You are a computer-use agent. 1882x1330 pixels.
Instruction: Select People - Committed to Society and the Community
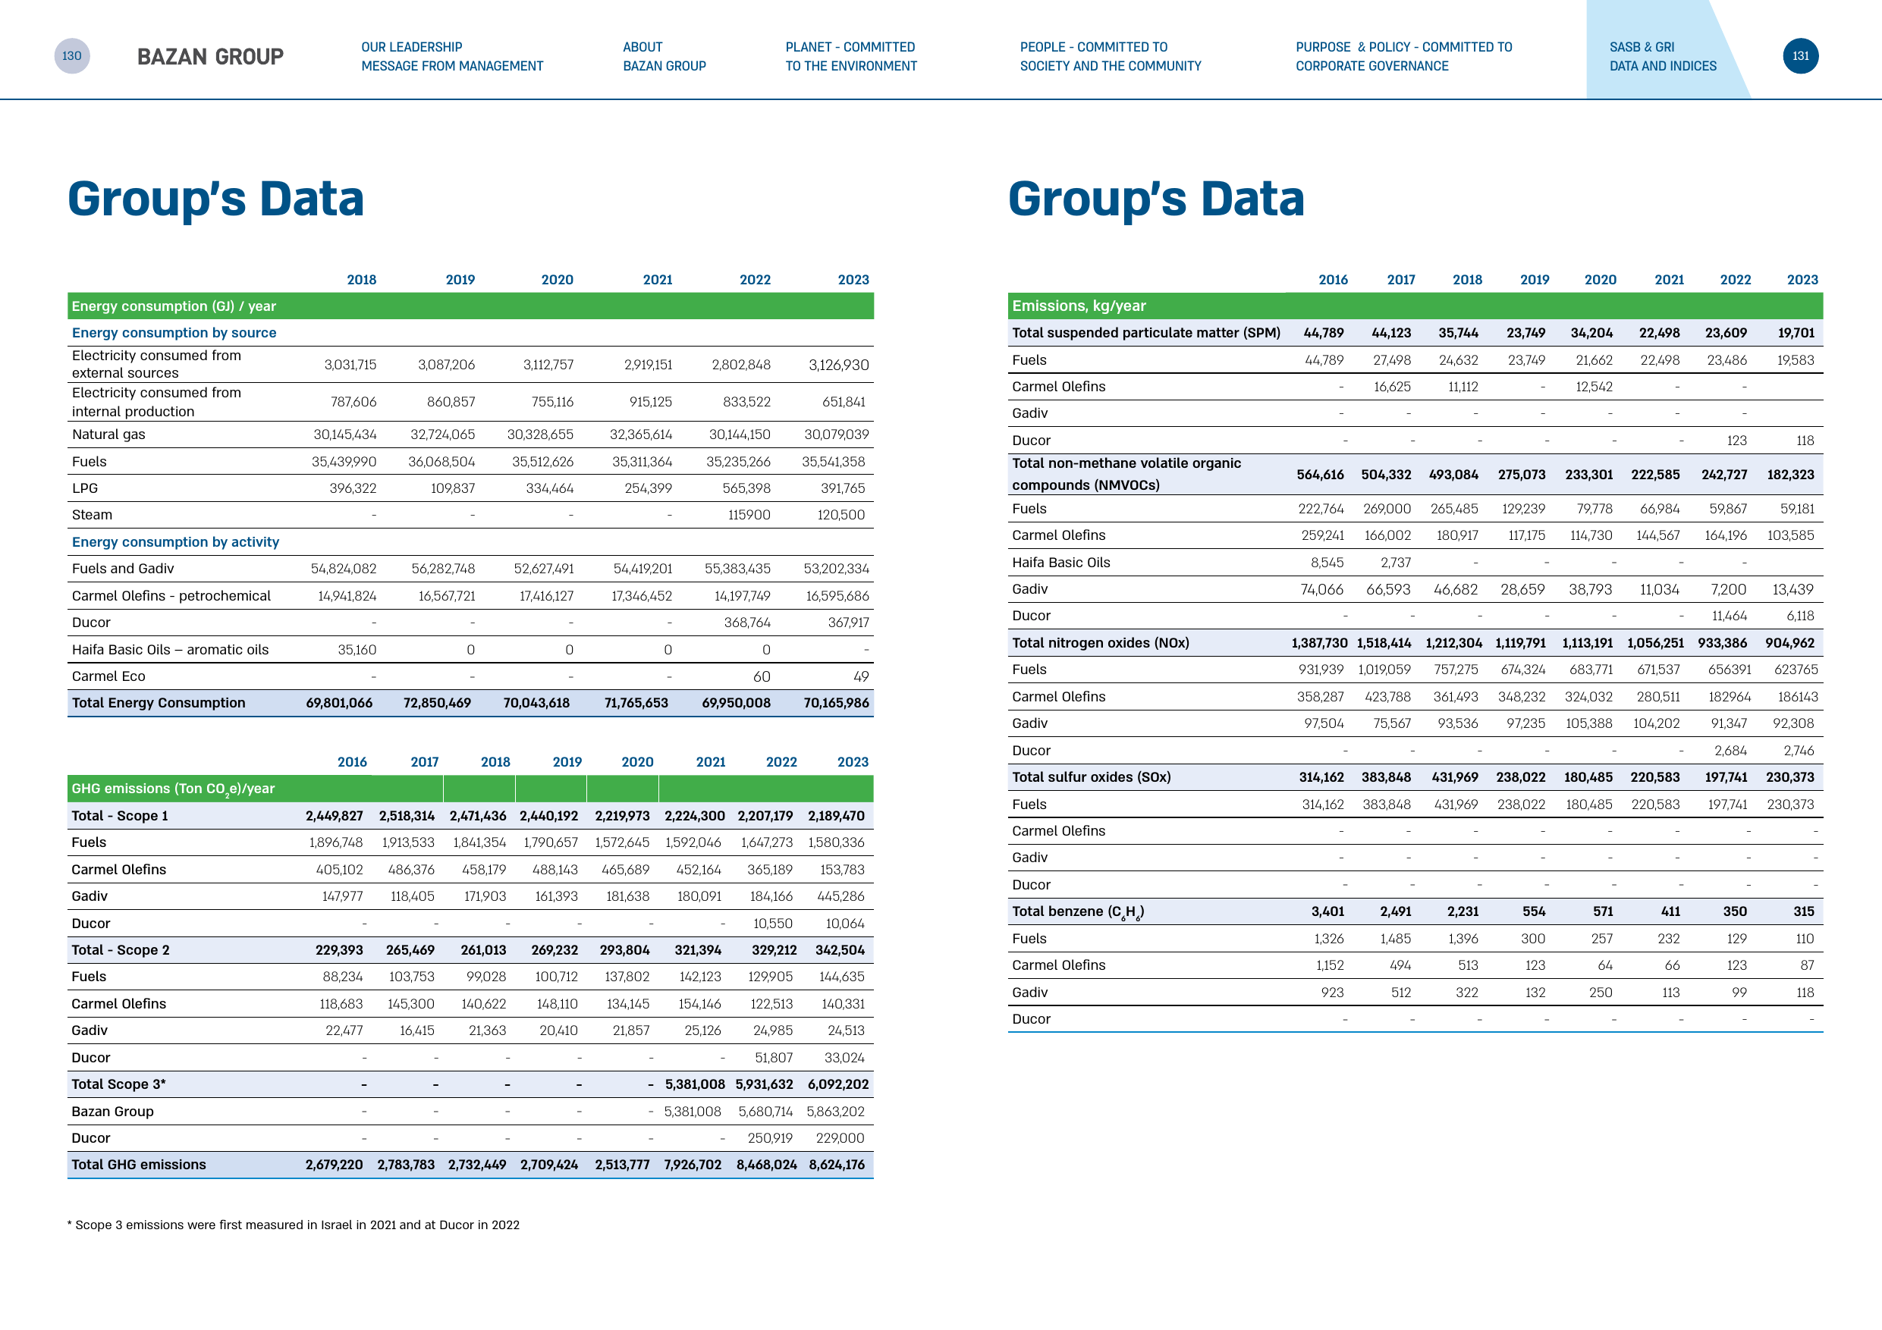1110,57
